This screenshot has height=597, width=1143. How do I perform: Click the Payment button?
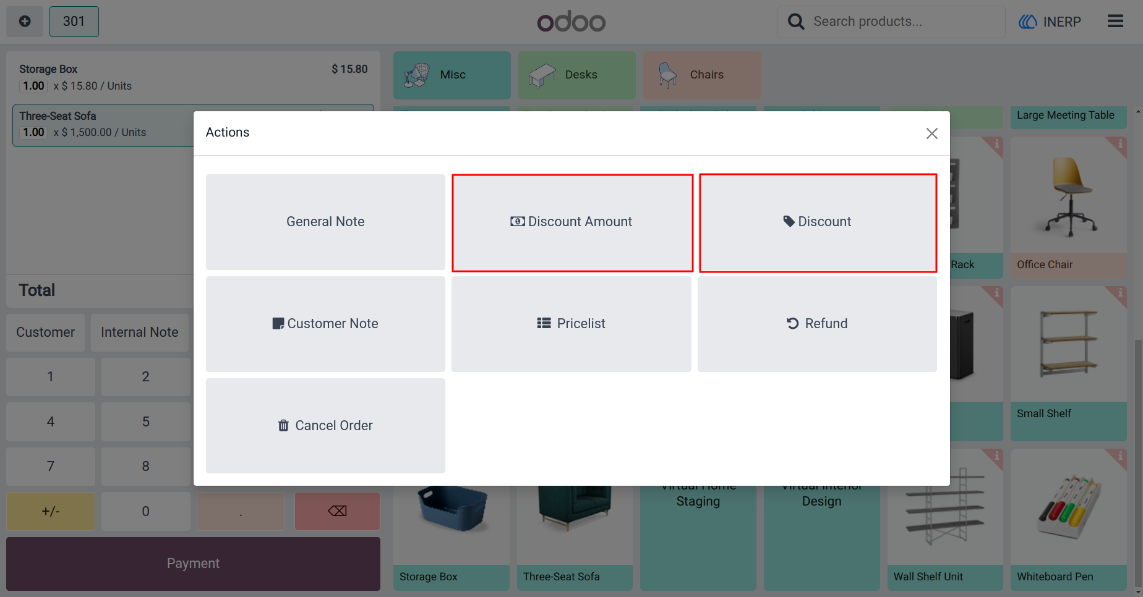193,564
